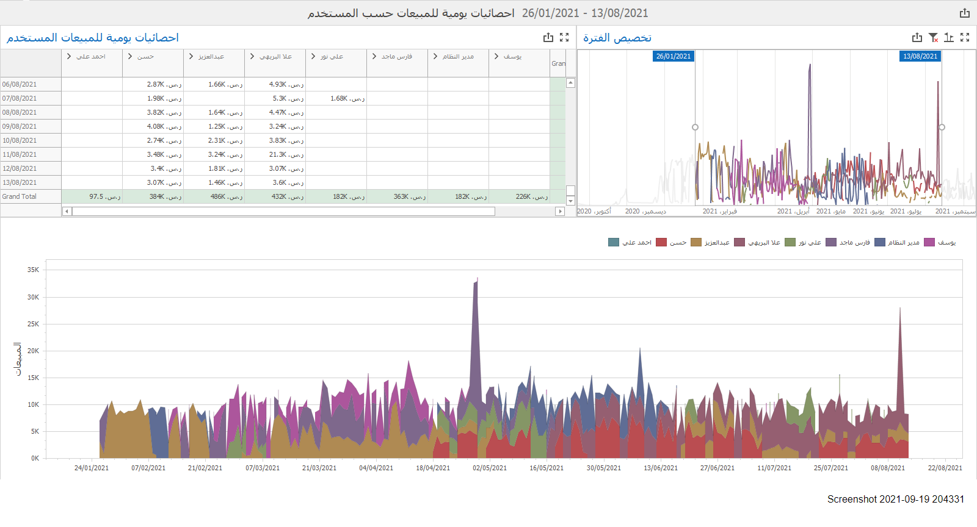Toggle the يوسف series legend swatch
The width and height of the screenshot is (977, 527).
coord(929,242)
